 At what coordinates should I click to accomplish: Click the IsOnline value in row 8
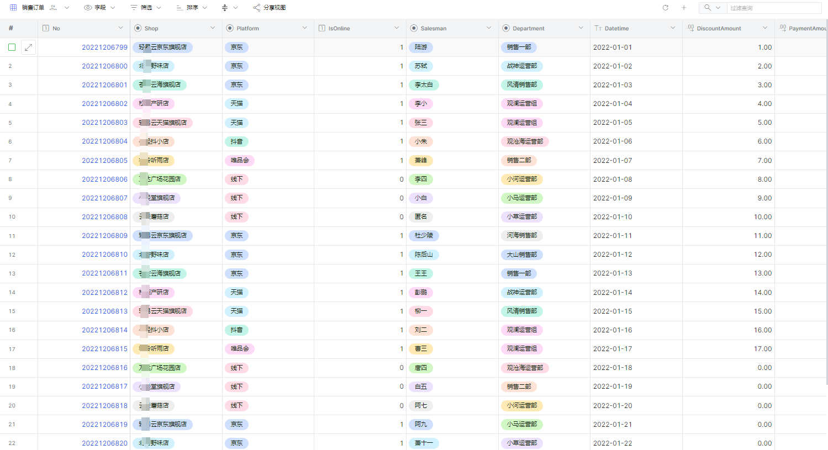402,179
